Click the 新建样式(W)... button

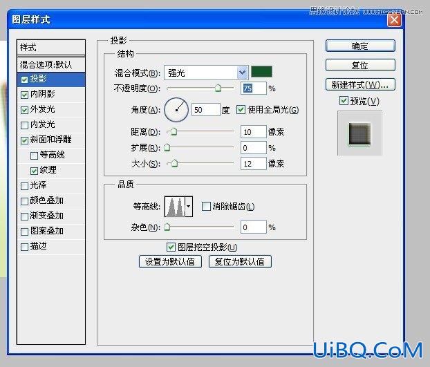pyautogui.click(x=360, y=85)
